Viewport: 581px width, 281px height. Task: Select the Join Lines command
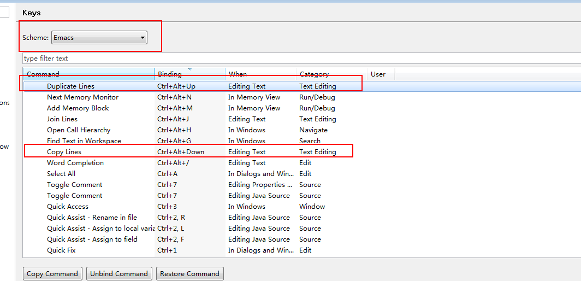tap(62, 119)
